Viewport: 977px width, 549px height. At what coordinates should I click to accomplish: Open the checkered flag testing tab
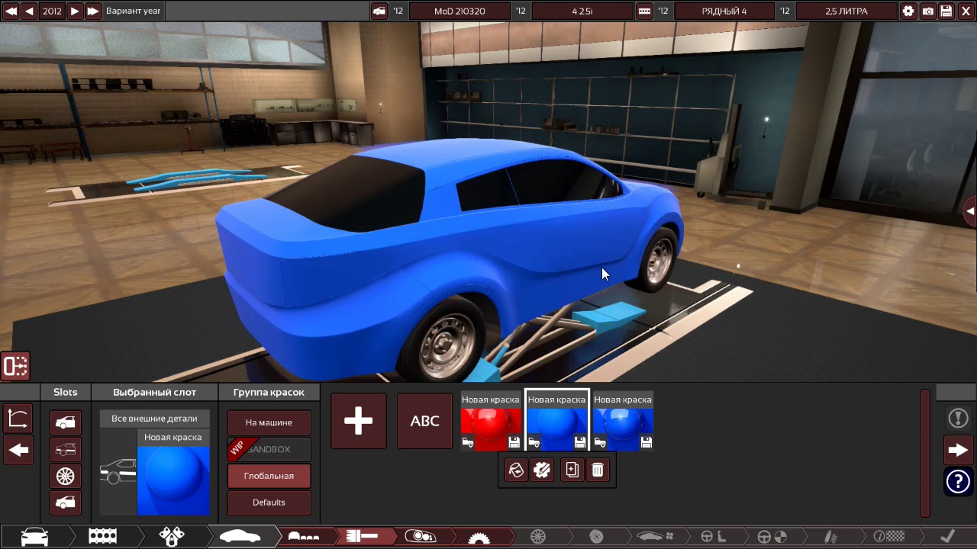[888, 537]
